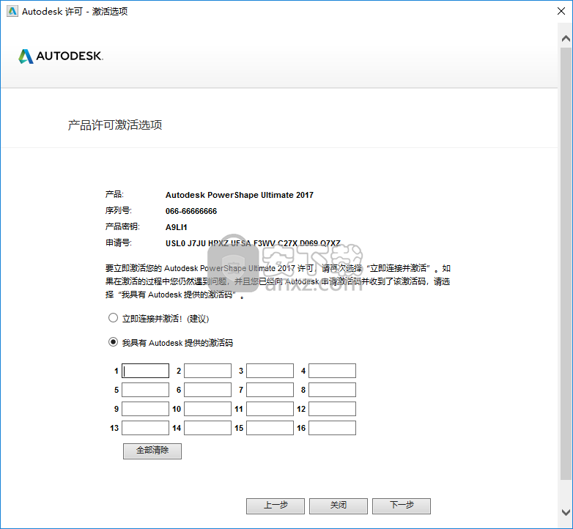This screenshot has height=529, width=573.
Task: Click the Autodesk logo in header
Action: 61,56
